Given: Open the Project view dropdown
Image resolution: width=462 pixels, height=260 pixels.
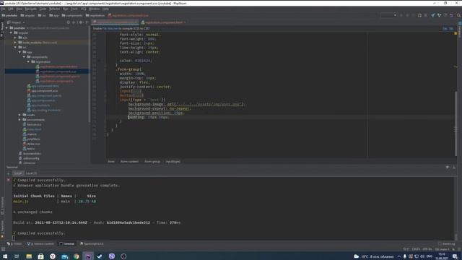Looking at the screenshot, I should (16, 22).
